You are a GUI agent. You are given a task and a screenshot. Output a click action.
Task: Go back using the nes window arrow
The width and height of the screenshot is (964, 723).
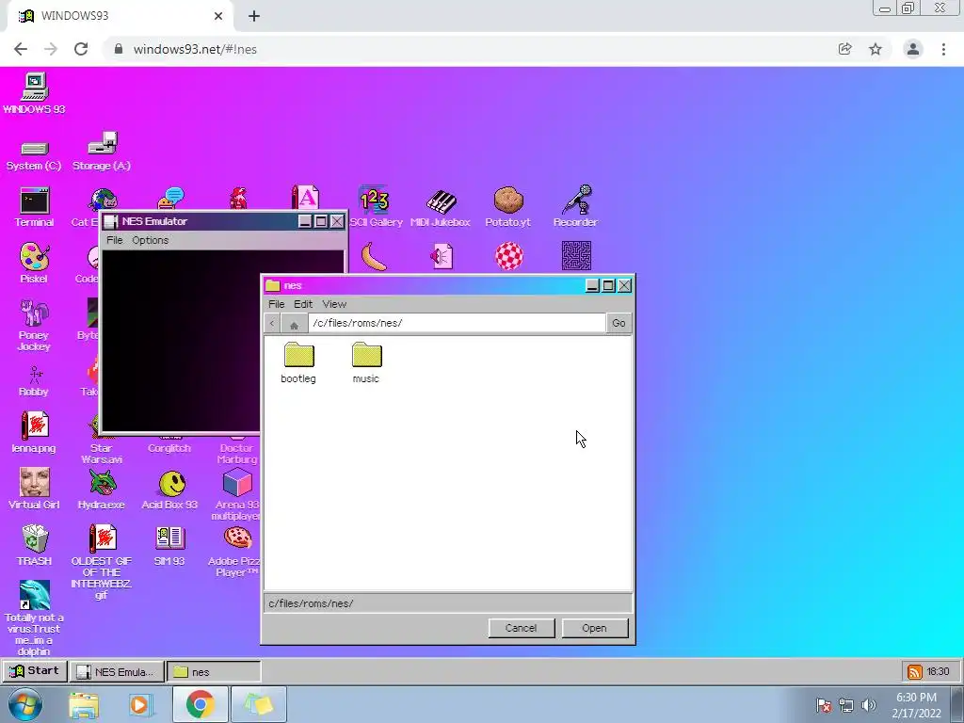(x=272, y=324)
